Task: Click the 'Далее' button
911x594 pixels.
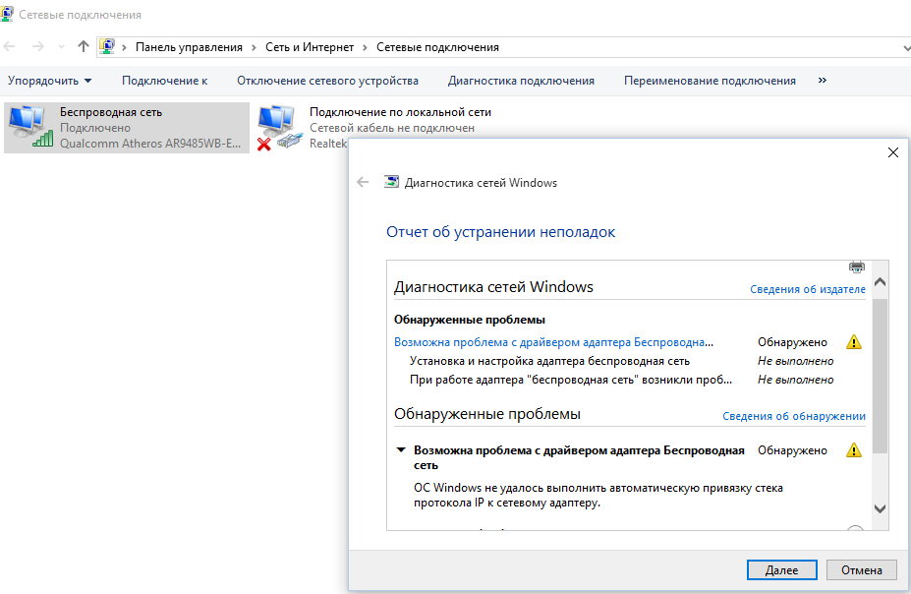Action: [x=782, y=570]
